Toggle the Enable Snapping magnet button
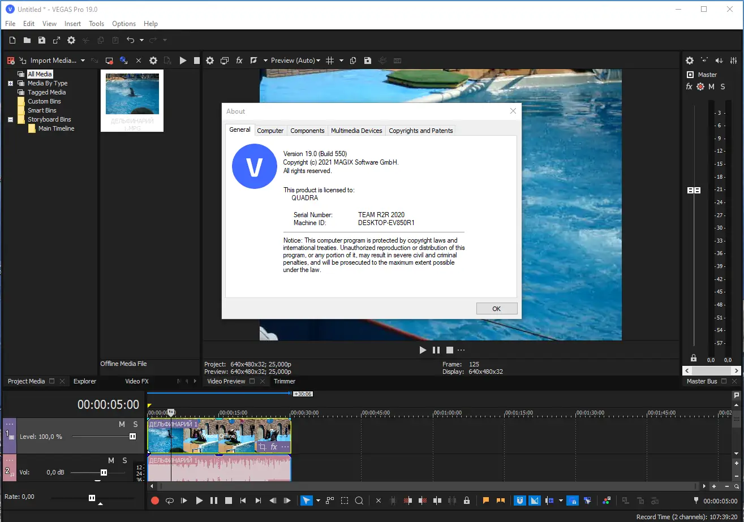 pos(519,501)
